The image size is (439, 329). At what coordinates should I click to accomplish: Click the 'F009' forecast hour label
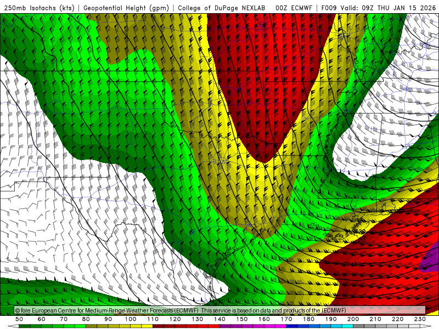pyautogui.click(x=328, y=8)
